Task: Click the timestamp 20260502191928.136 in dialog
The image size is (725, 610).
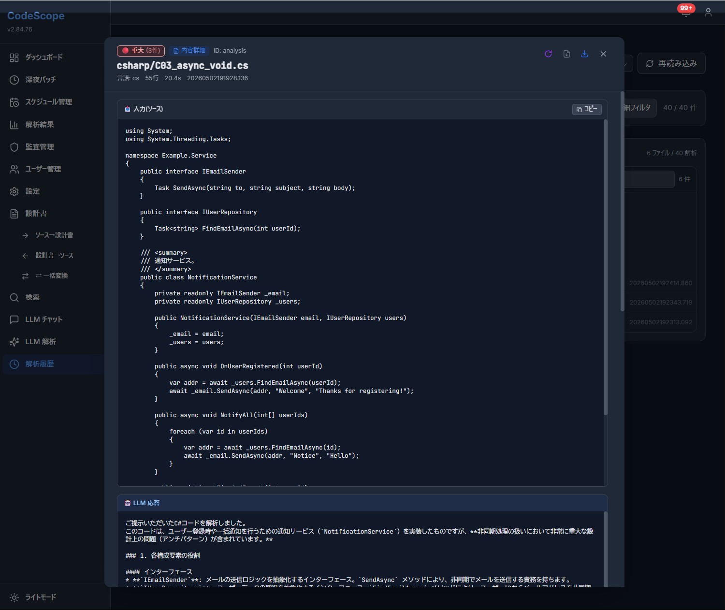Action: [217, 78]
